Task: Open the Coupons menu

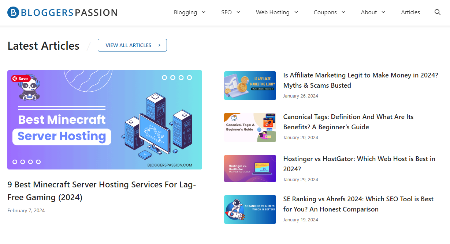Action: [x=329, y=12]
